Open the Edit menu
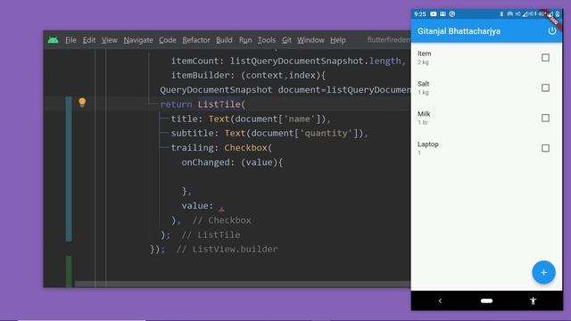 coord(89,40)
